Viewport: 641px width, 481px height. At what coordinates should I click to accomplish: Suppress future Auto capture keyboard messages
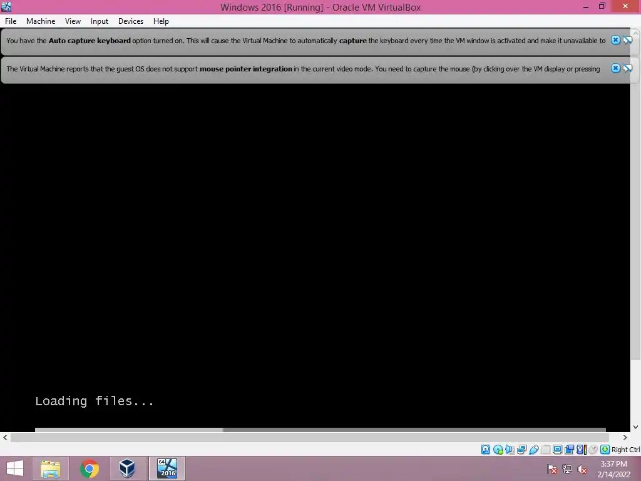pos(627,40)
